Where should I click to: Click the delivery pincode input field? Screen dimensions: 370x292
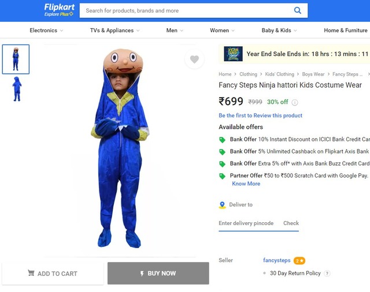[247, 223]
